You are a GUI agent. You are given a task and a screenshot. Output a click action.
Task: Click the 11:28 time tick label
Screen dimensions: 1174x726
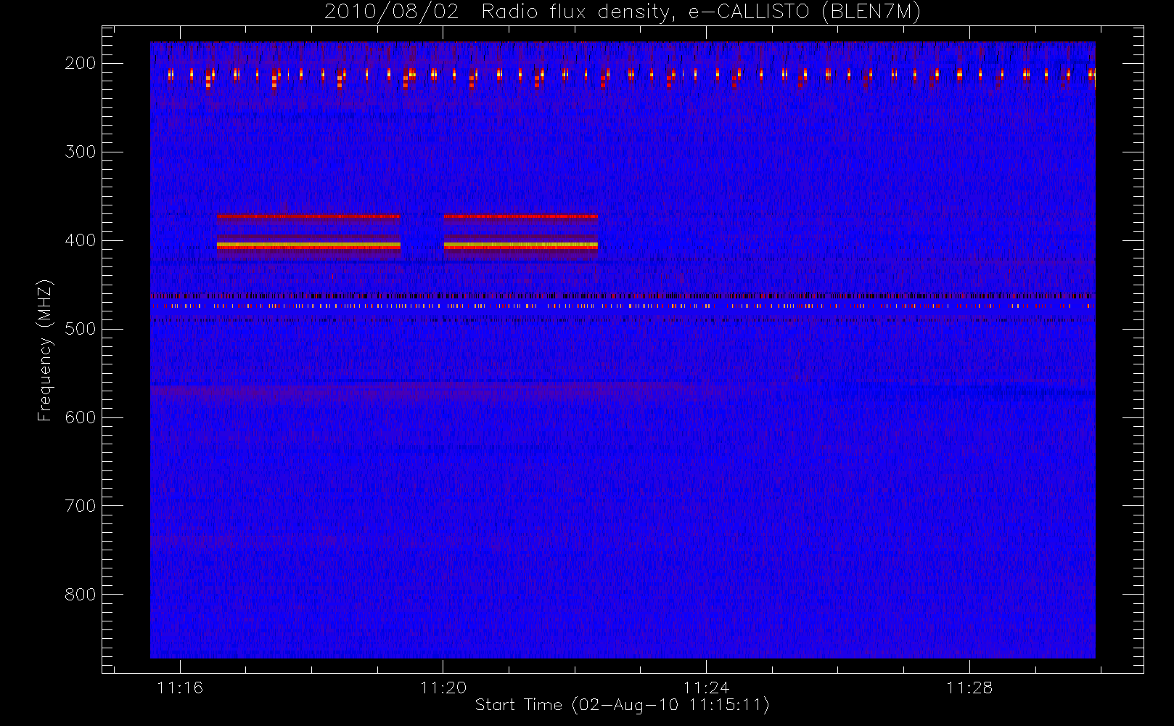click(x=969, y=688)
